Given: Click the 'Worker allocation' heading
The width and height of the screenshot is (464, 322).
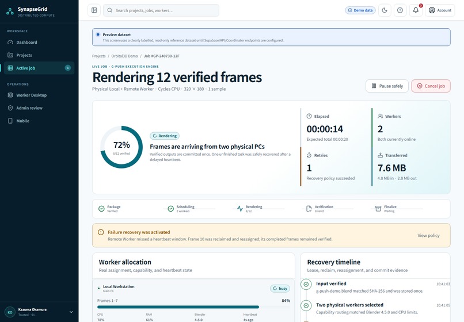Looking at the screenshot, I should (125, 262).
